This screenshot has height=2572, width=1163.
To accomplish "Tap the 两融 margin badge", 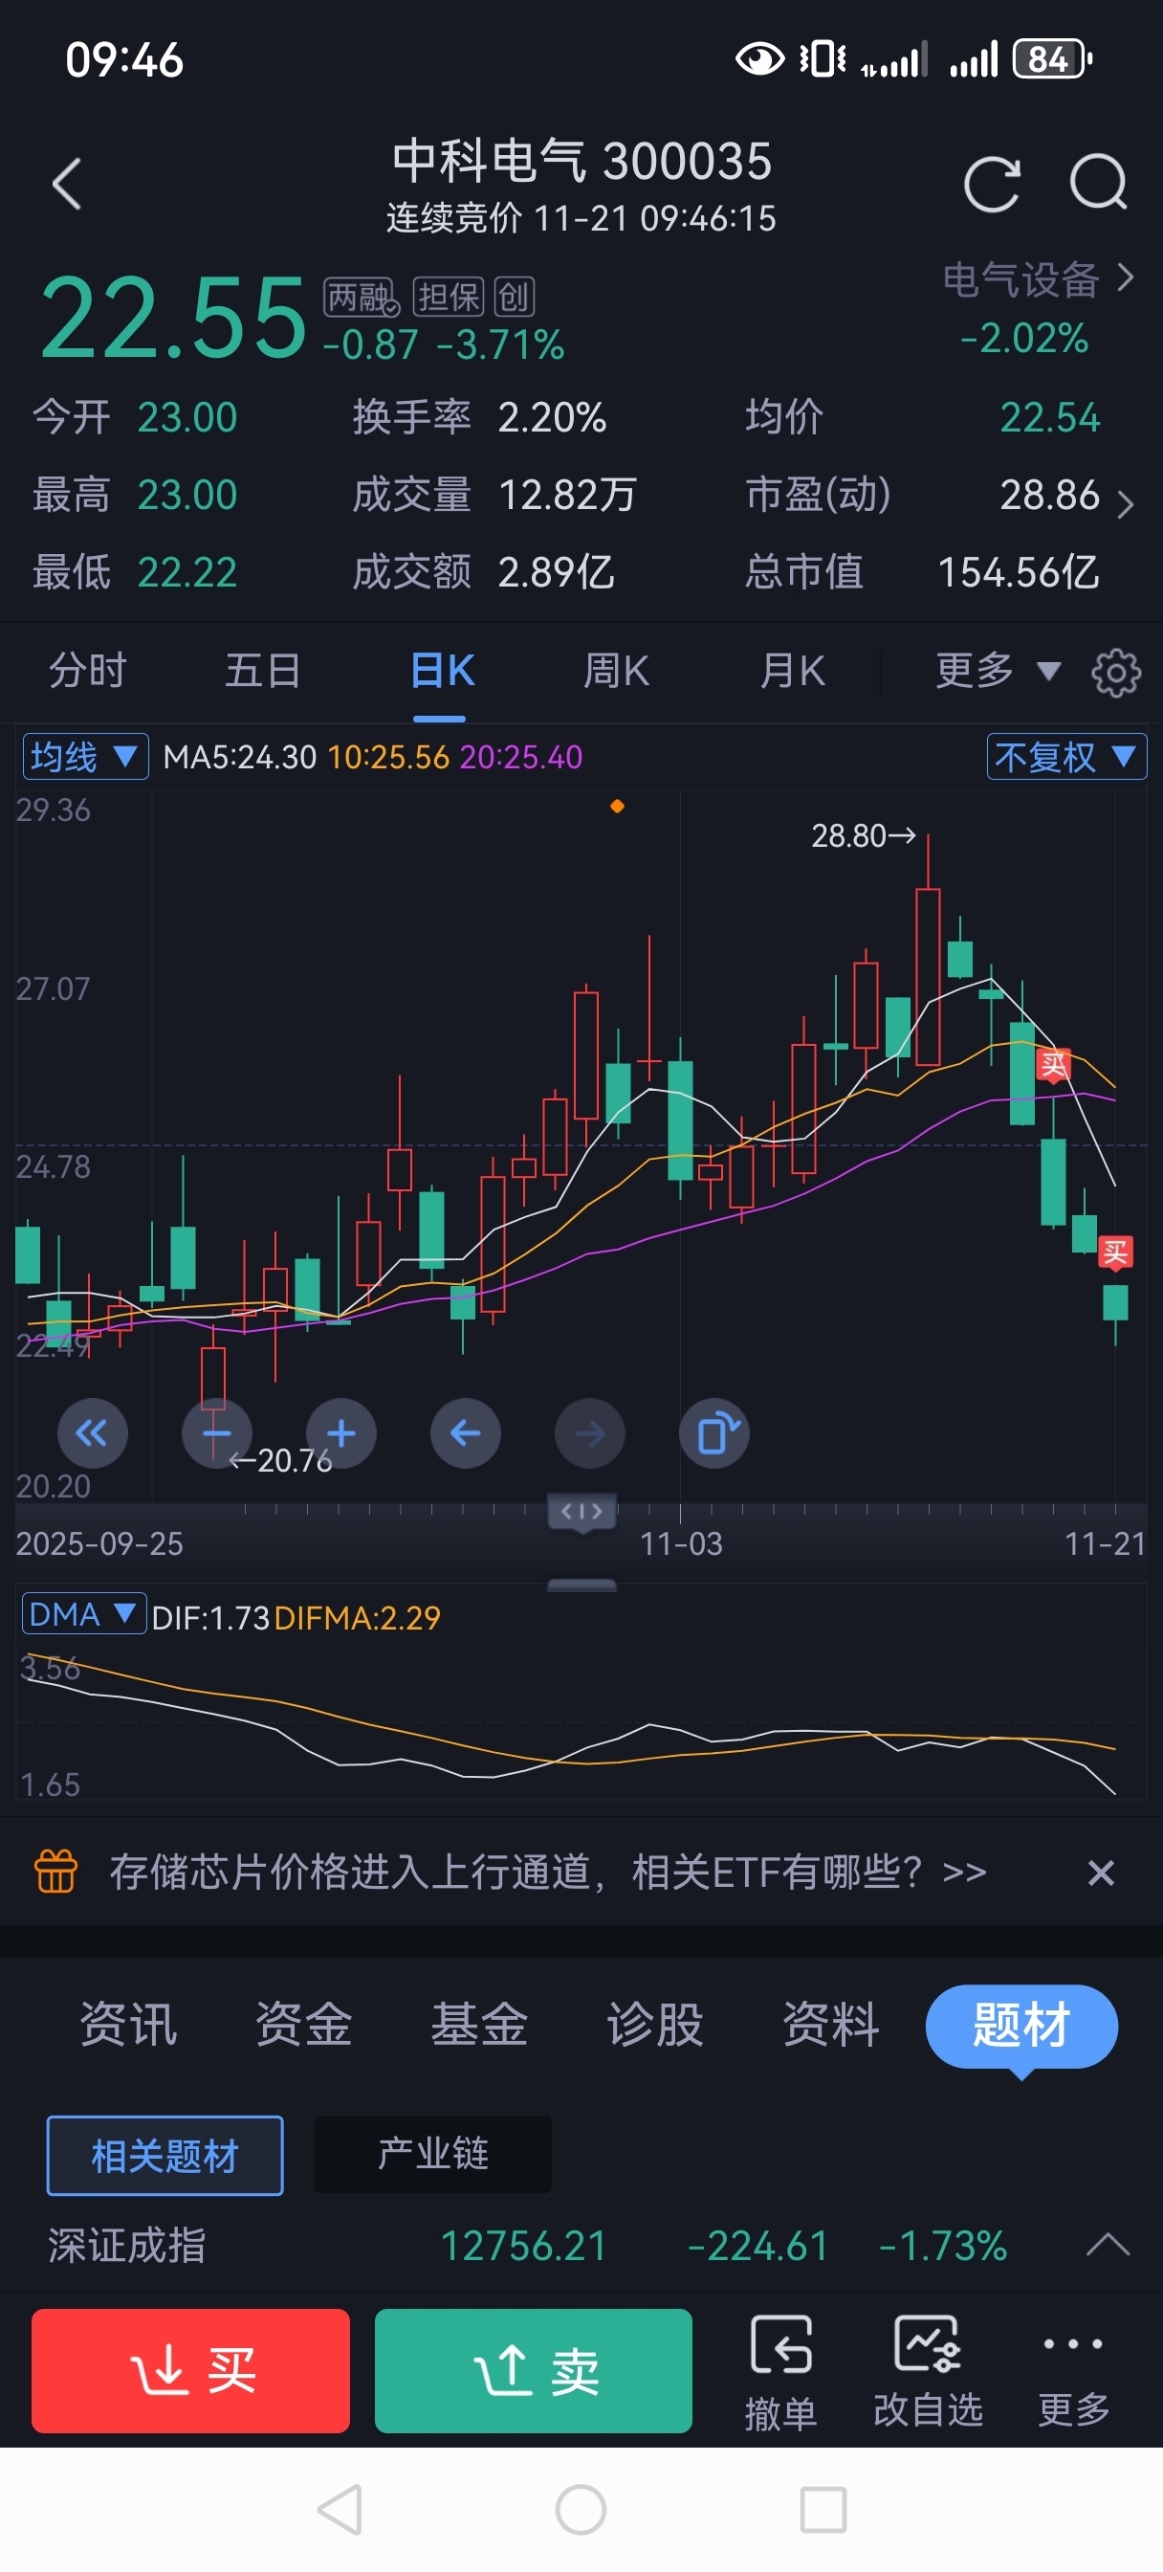I will coord(362,298).
